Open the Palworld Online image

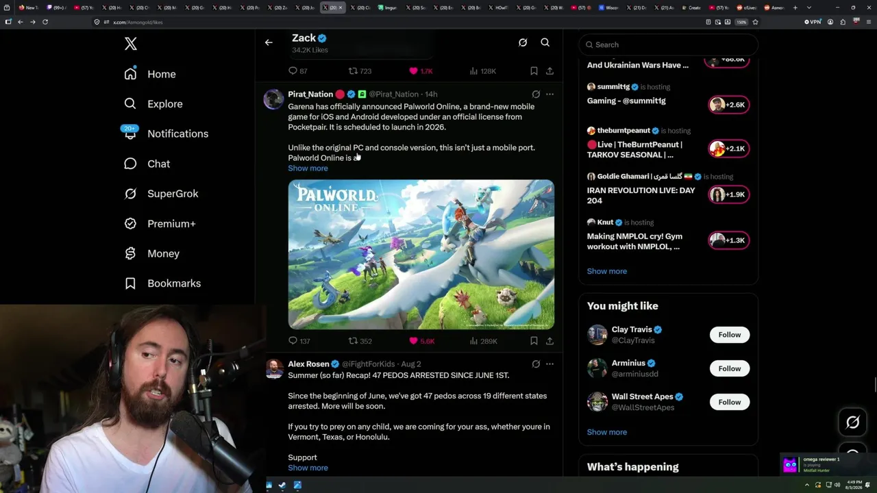[x=421, y=255]
